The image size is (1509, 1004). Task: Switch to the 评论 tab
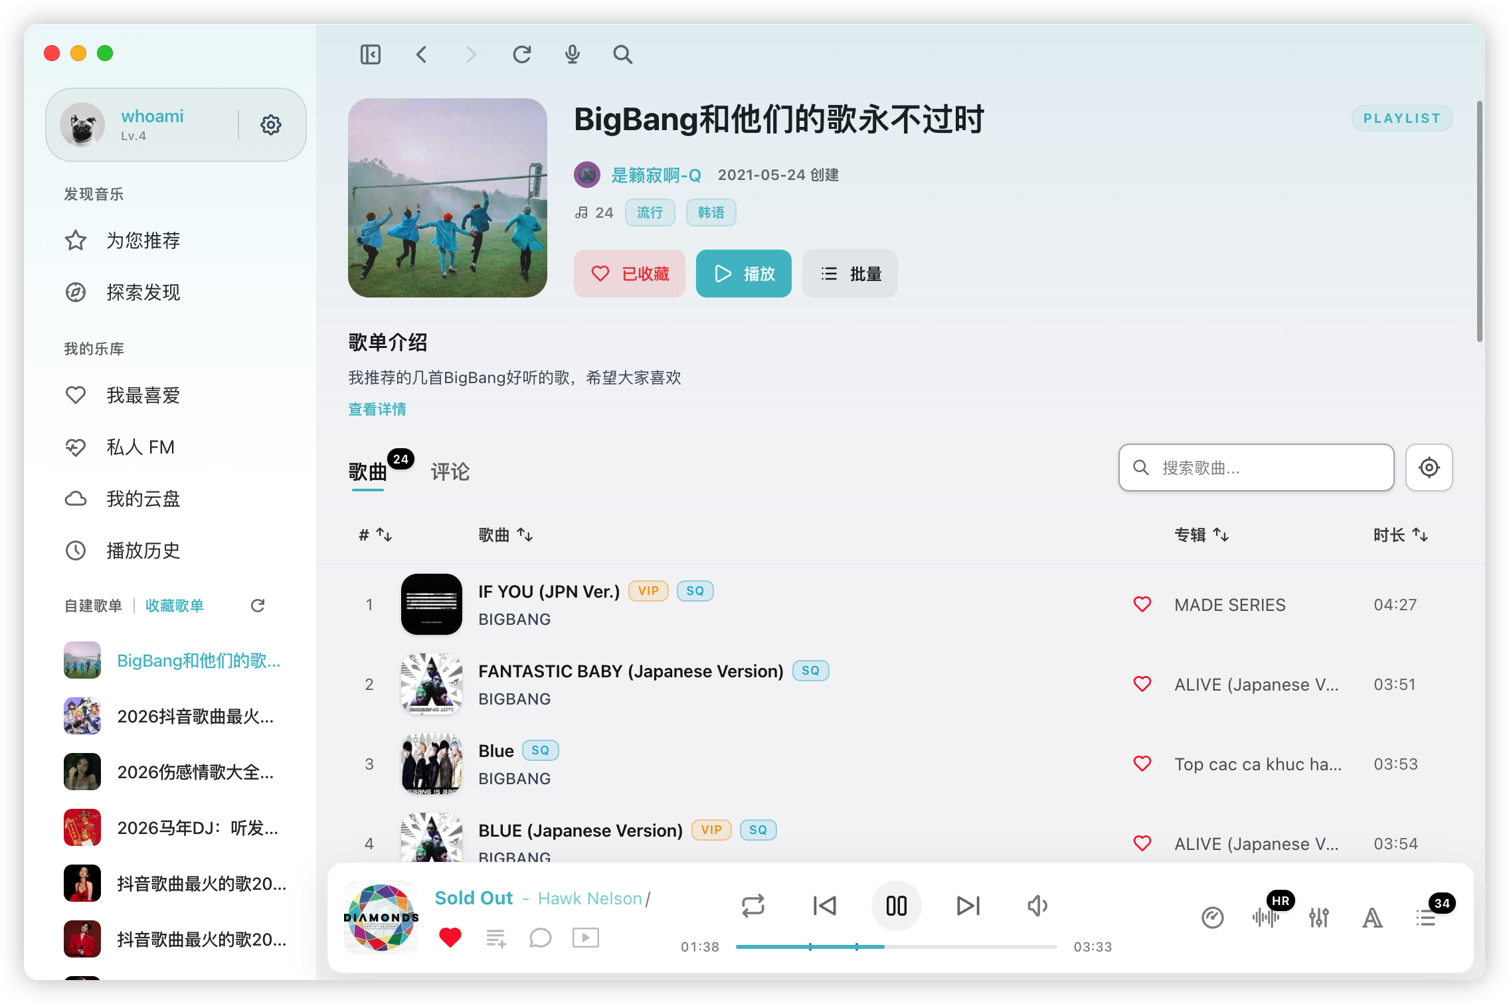(450, 471)
